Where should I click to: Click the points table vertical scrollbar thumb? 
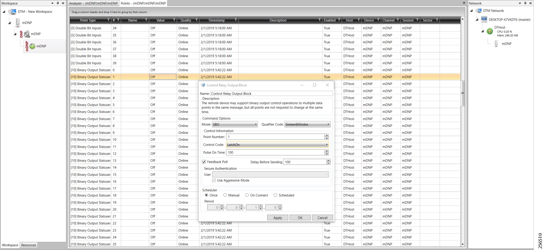[462, 93]
